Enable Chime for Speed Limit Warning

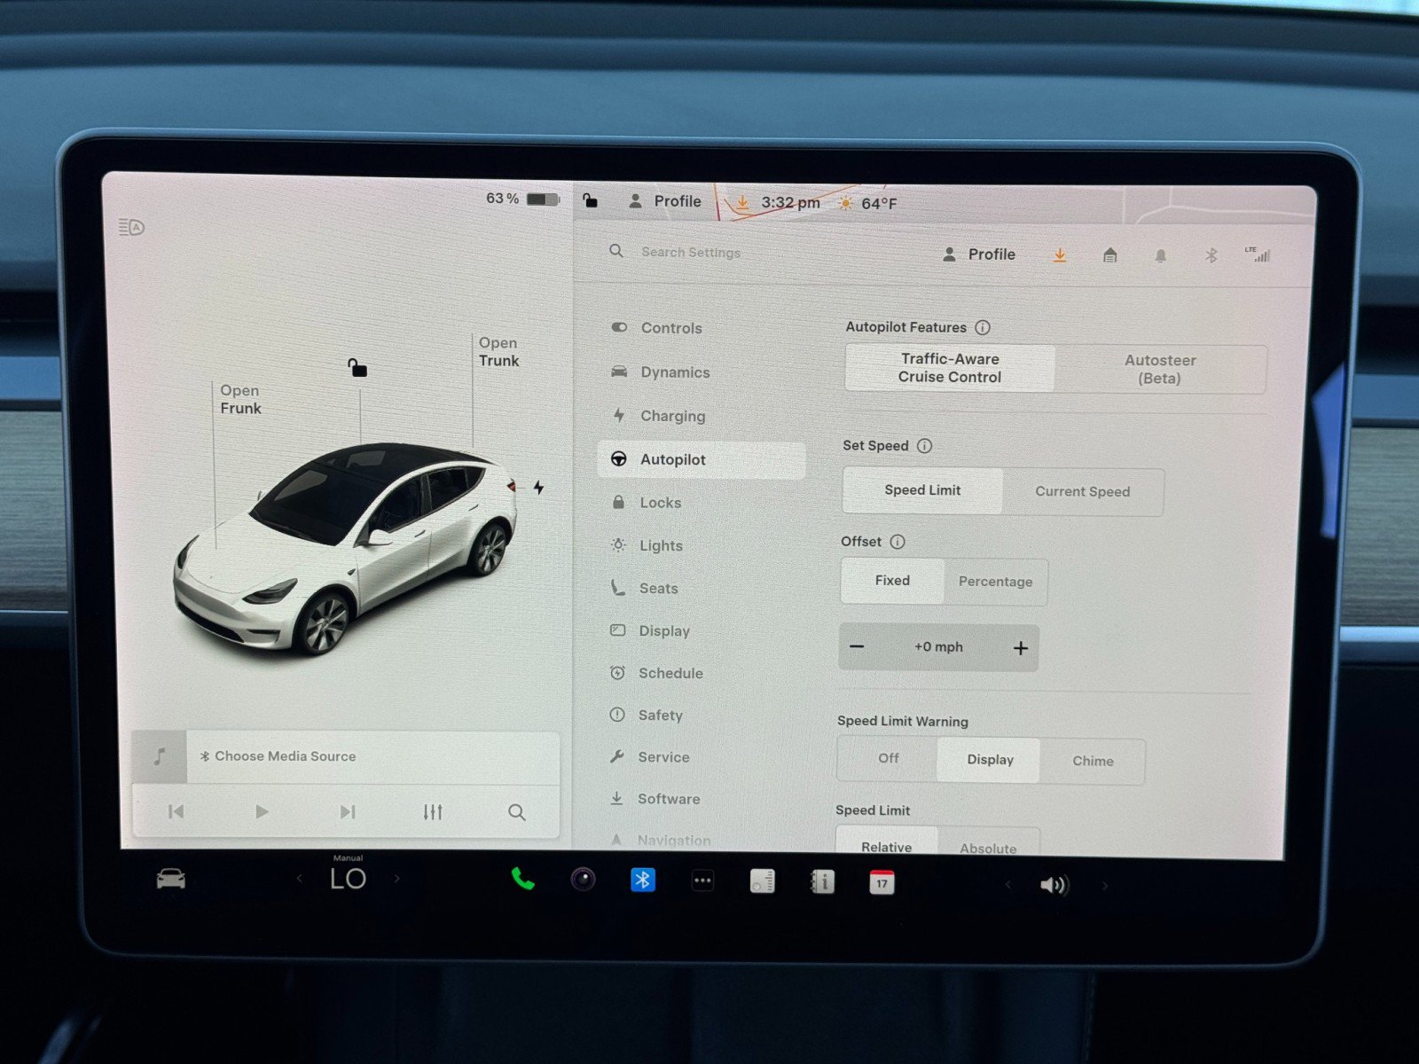coord(1093,761)
